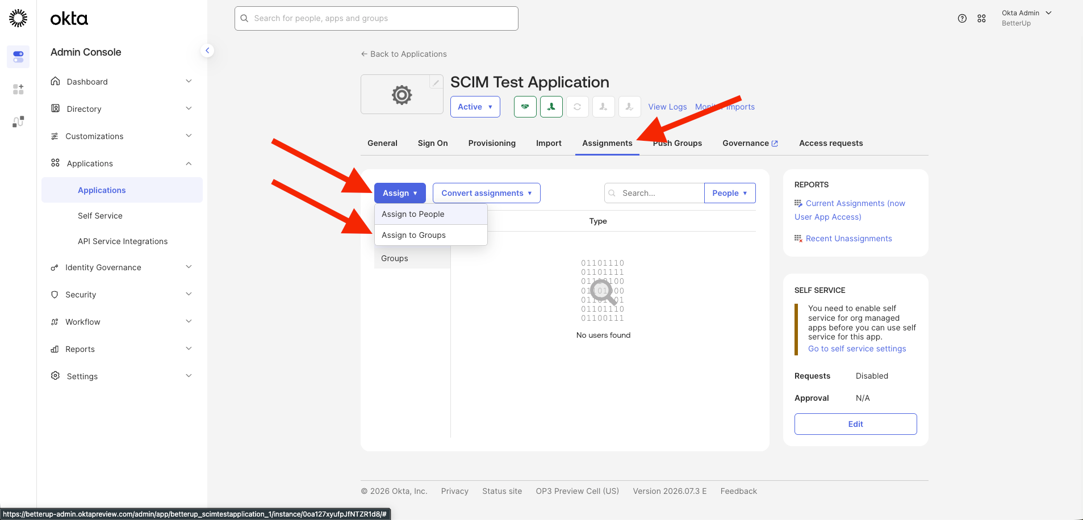Open the View Logs link

point(667,107)
